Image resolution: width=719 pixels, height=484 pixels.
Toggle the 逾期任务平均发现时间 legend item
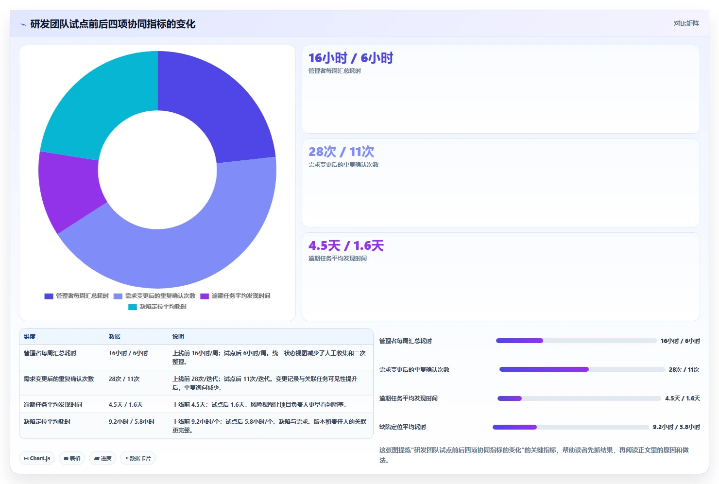pyautogui.click(x=235, y=296)
